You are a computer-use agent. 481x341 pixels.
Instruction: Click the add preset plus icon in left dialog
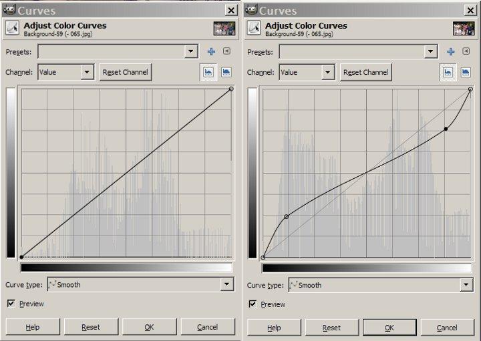tap(211, 51)
